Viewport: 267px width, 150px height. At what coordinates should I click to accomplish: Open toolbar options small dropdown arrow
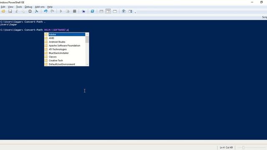coord(135,12)
